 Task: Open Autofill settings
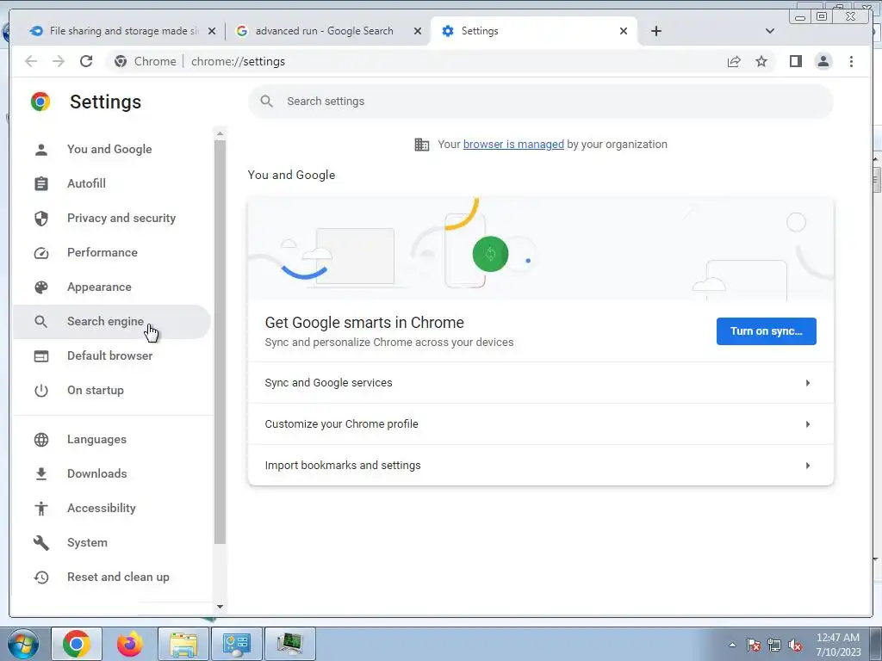coord(112,184)
